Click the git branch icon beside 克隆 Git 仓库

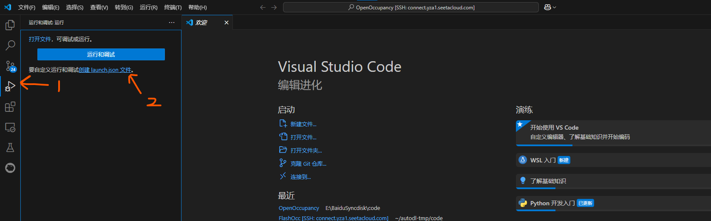283,163
